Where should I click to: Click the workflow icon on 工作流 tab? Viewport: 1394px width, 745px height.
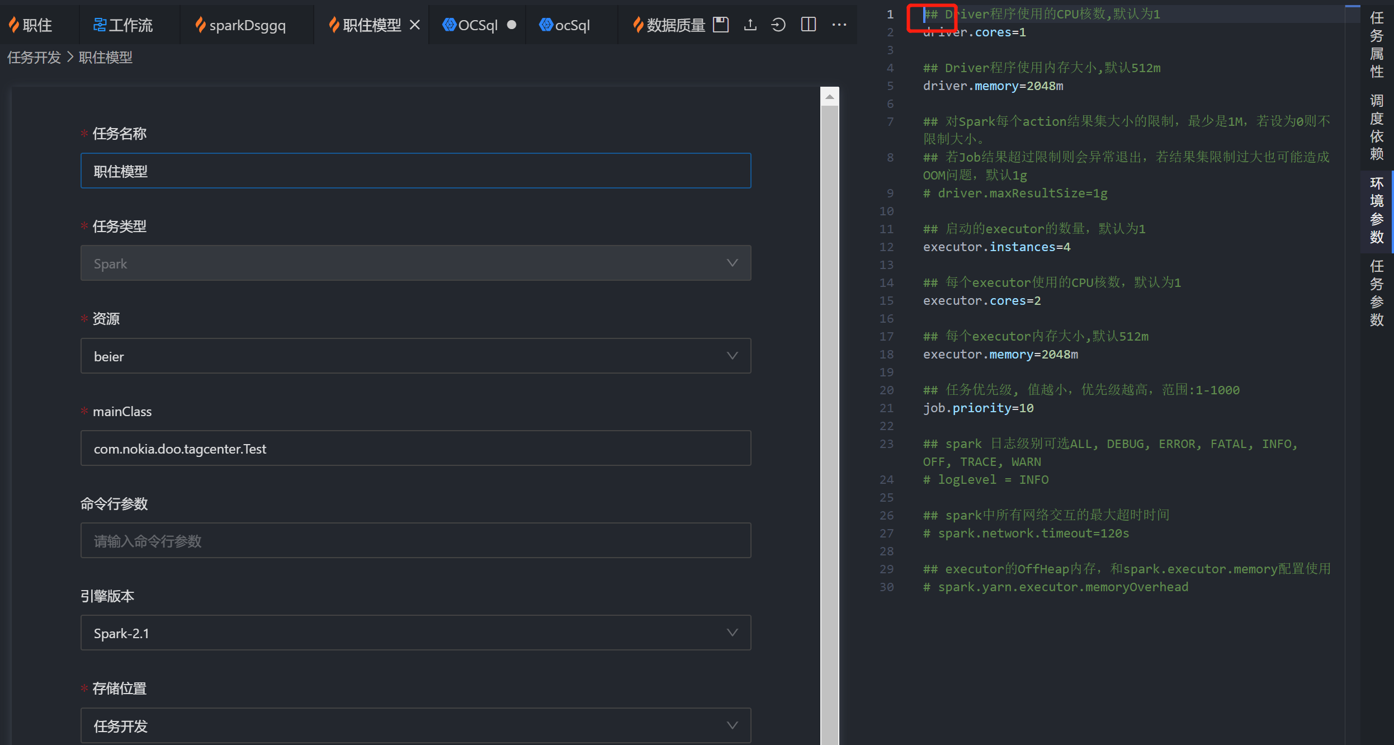pos(100,25)
